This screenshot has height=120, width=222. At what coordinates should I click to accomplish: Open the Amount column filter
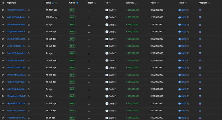pos(135,3)
